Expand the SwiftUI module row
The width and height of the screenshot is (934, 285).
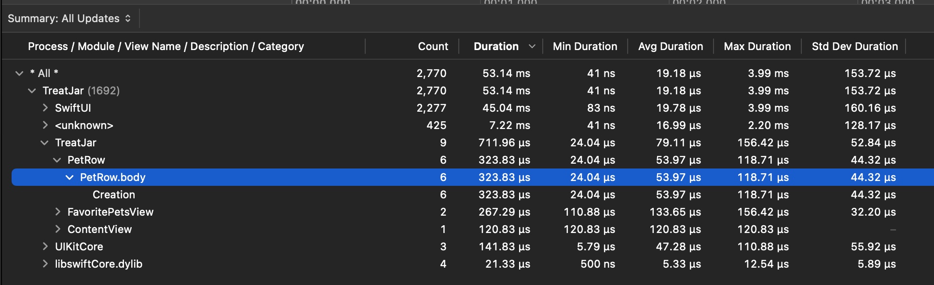coord(45,108)
